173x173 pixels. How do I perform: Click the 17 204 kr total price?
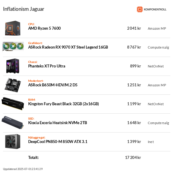tap(133, 157)
